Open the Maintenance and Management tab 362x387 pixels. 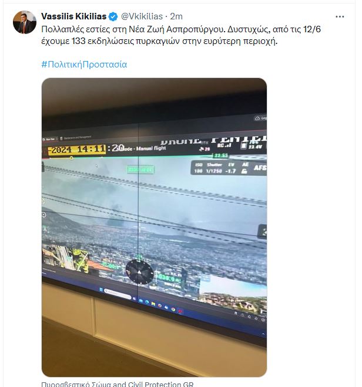(x=76, y=137)
